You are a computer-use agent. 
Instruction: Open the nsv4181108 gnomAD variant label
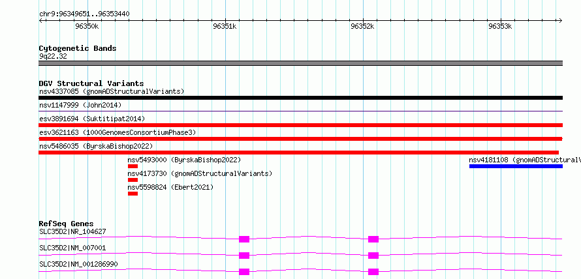pos(525,160)
